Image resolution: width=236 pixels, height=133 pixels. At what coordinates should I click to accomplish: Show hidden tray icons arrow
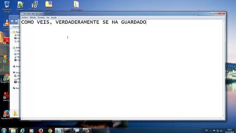(x=211, y=131)
